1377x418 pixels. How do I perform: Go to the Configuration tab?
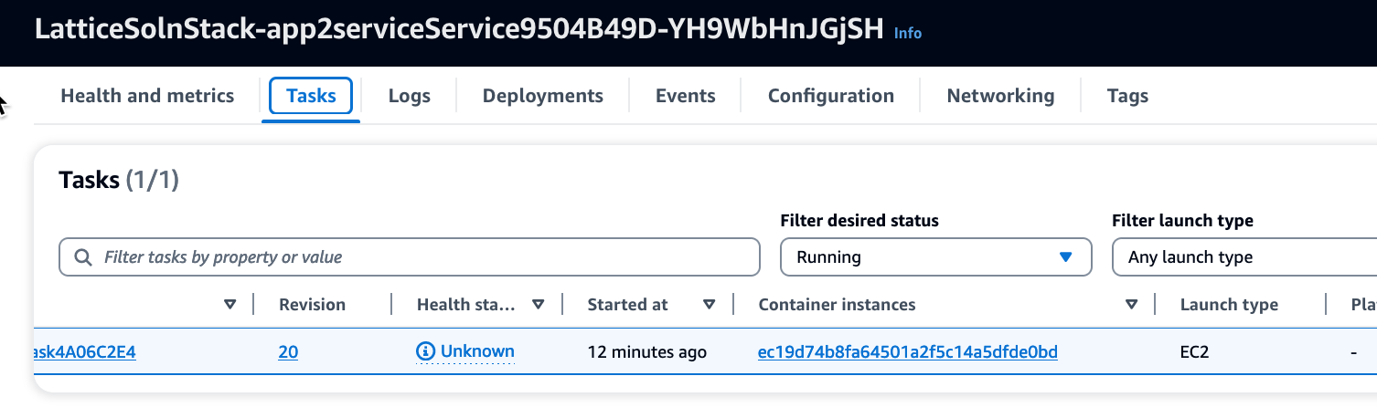coord(831,96)
